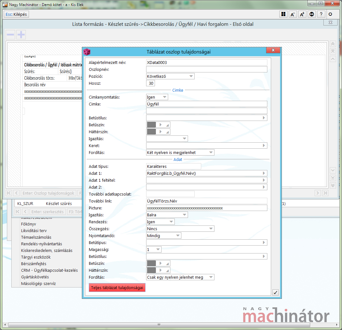The height and width of the screenshot is (330, 342).
Task: Open the Nyomtatandó dropdown showing Mindig
Action: [163, 236]
